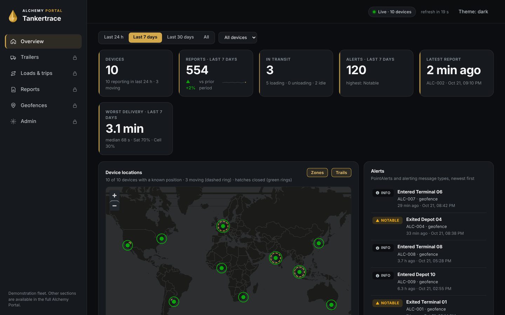Click the lock icon beside Geofences
This screenshot has width=505, height=315.
75,105
